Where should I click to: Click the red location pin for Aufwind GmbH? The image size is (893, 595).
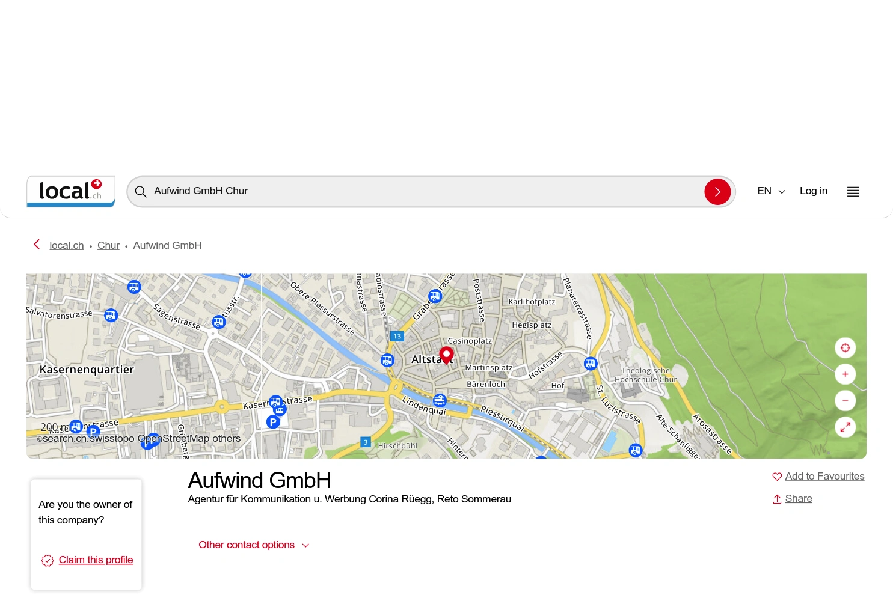446,355
